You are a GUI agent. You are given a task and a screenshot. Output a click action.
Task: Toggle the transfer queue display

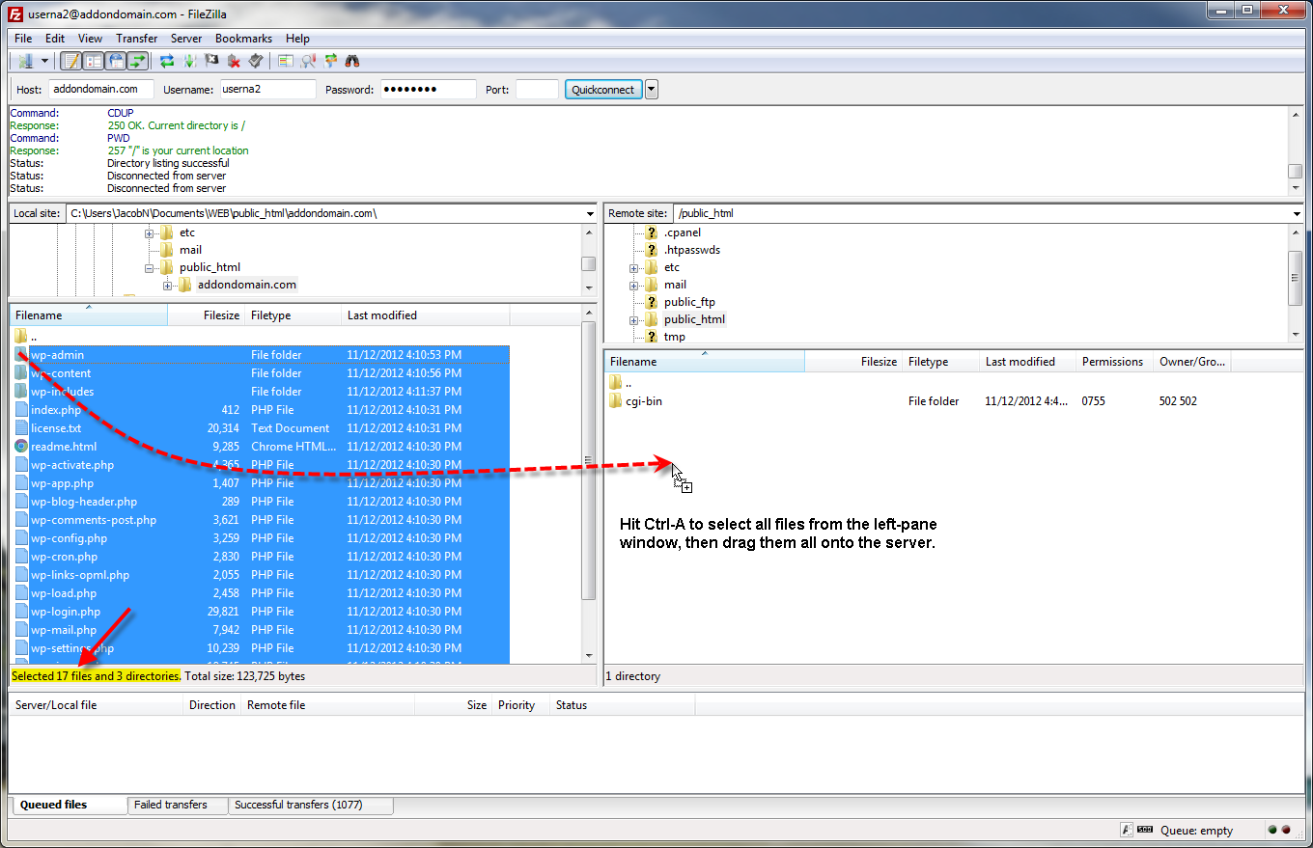[137, 61]
